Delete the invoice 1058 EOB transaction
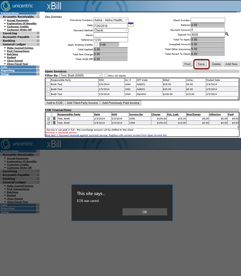The height and width of the screenshot is (276, 241). (x=54, y=123)
